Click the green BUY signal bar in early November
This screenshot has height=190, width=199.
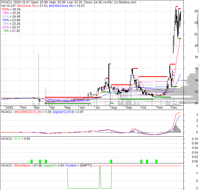coord(156,161)
